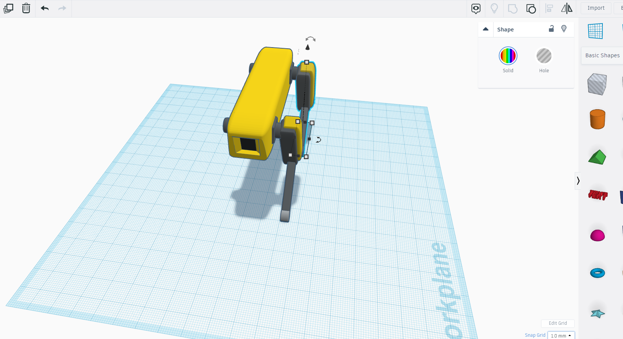Open the Basic Shapes category dropdown
The width and height of the screenshot is (623, 339).
[602, 55]
